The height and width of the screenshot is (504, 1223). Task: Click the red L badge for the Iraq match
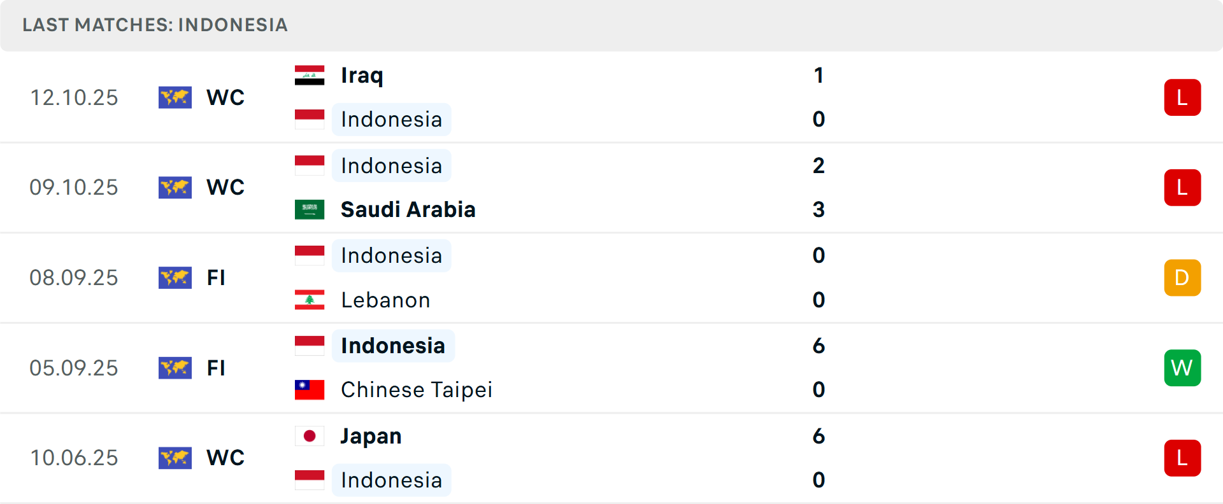(x=1183, y=97)
